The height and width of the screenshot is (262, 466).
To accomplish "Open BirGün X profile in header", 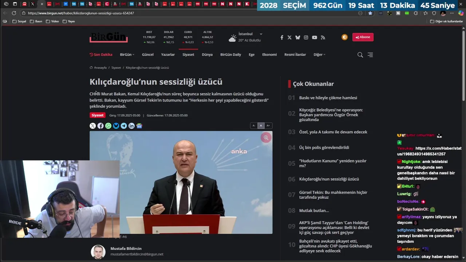I will (289, 37).
